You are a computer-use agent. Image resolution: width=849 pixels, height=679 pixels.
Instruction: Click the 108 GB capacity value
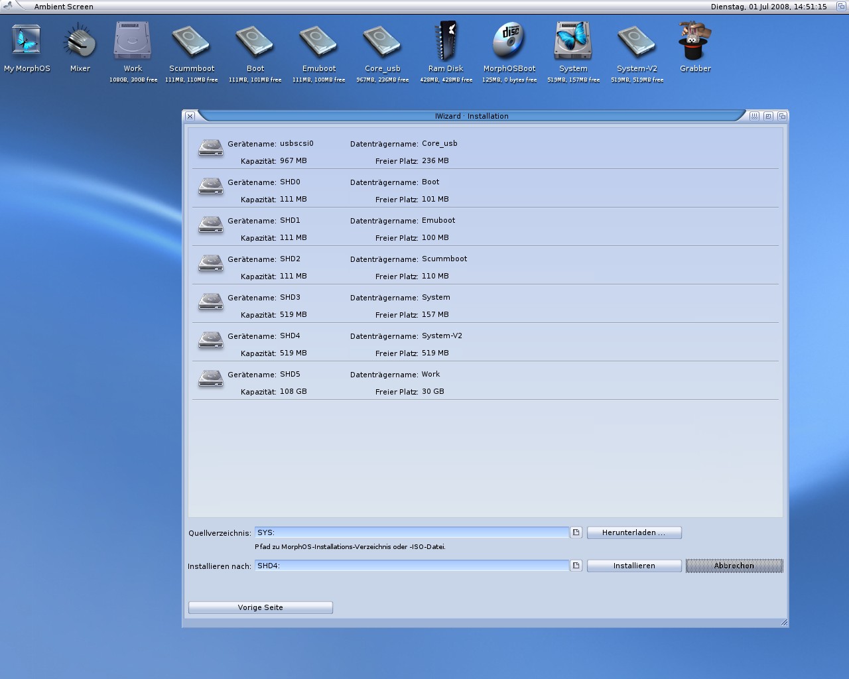point(293,391)
